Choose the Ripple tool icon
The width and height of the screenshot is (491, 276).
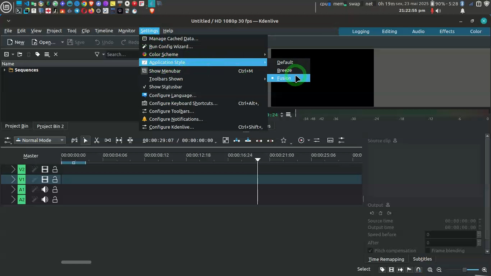click(130, 141)
